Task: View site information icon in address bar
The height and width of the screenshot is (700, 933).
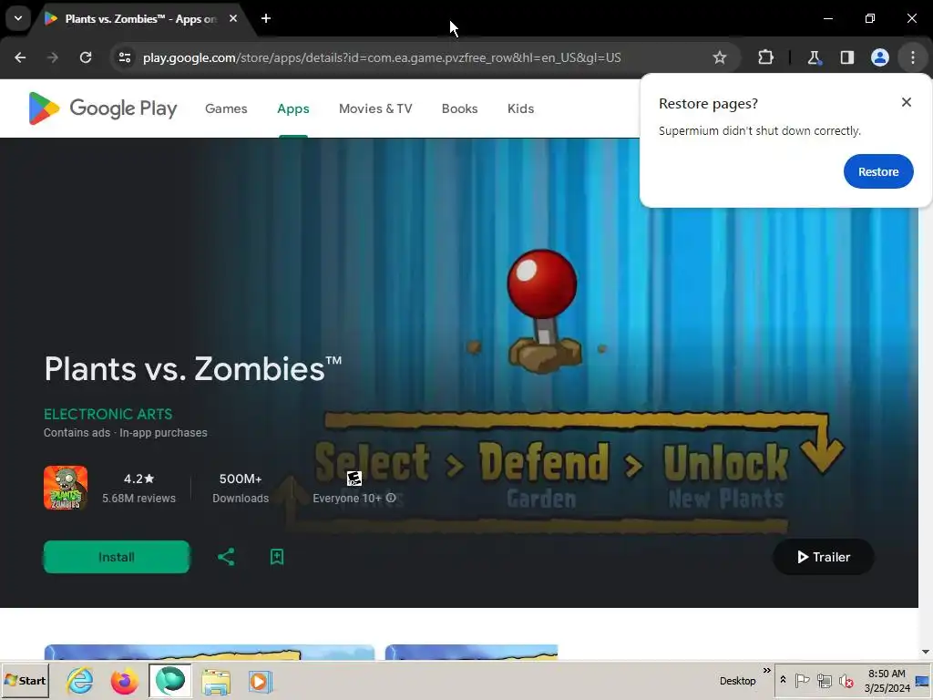Action: [125, 57]
